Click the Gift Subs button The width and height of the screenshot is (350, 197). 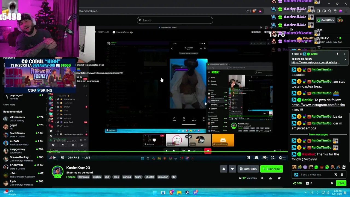(248, 169)
